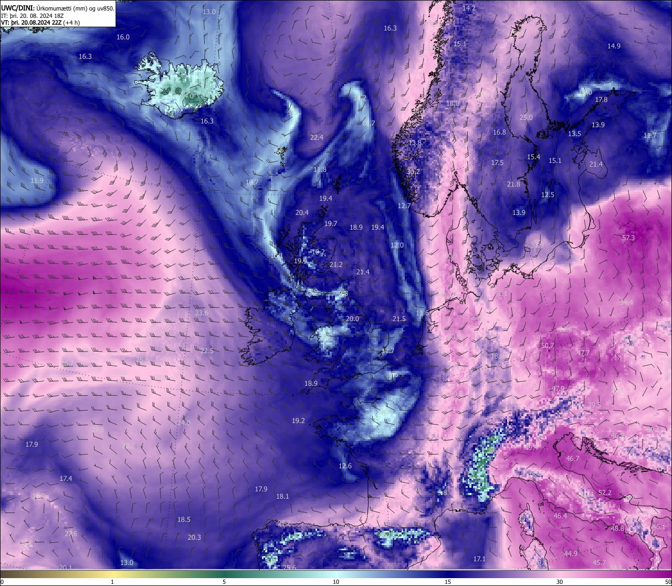Click the colorbar tick label '10'
The height and width of the screenshot is (586, 672).
click(336, 582)
